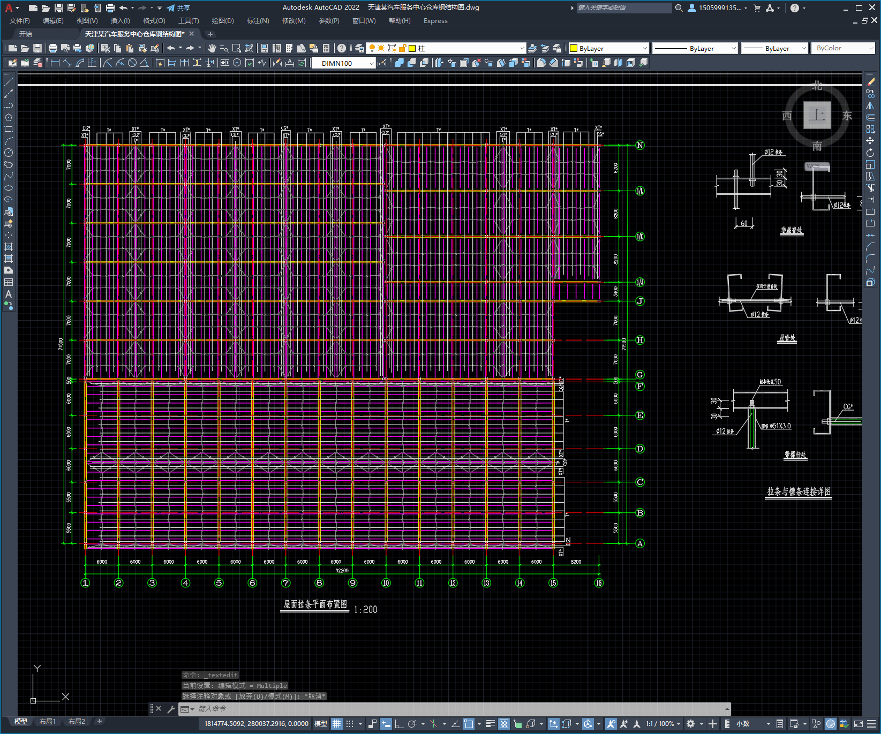The image size is (881, 734).
Task: Select the Rotate modify tool
Action: coord(870,153)
